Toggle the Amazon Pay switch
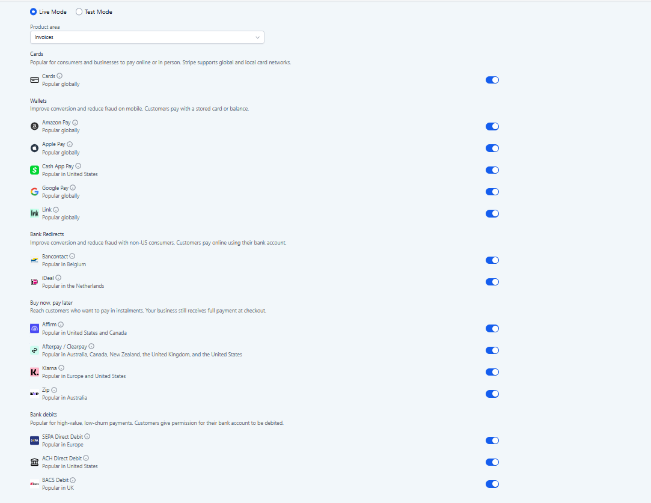The height and width of the screenshot is (503, 651). pos(492,127)
